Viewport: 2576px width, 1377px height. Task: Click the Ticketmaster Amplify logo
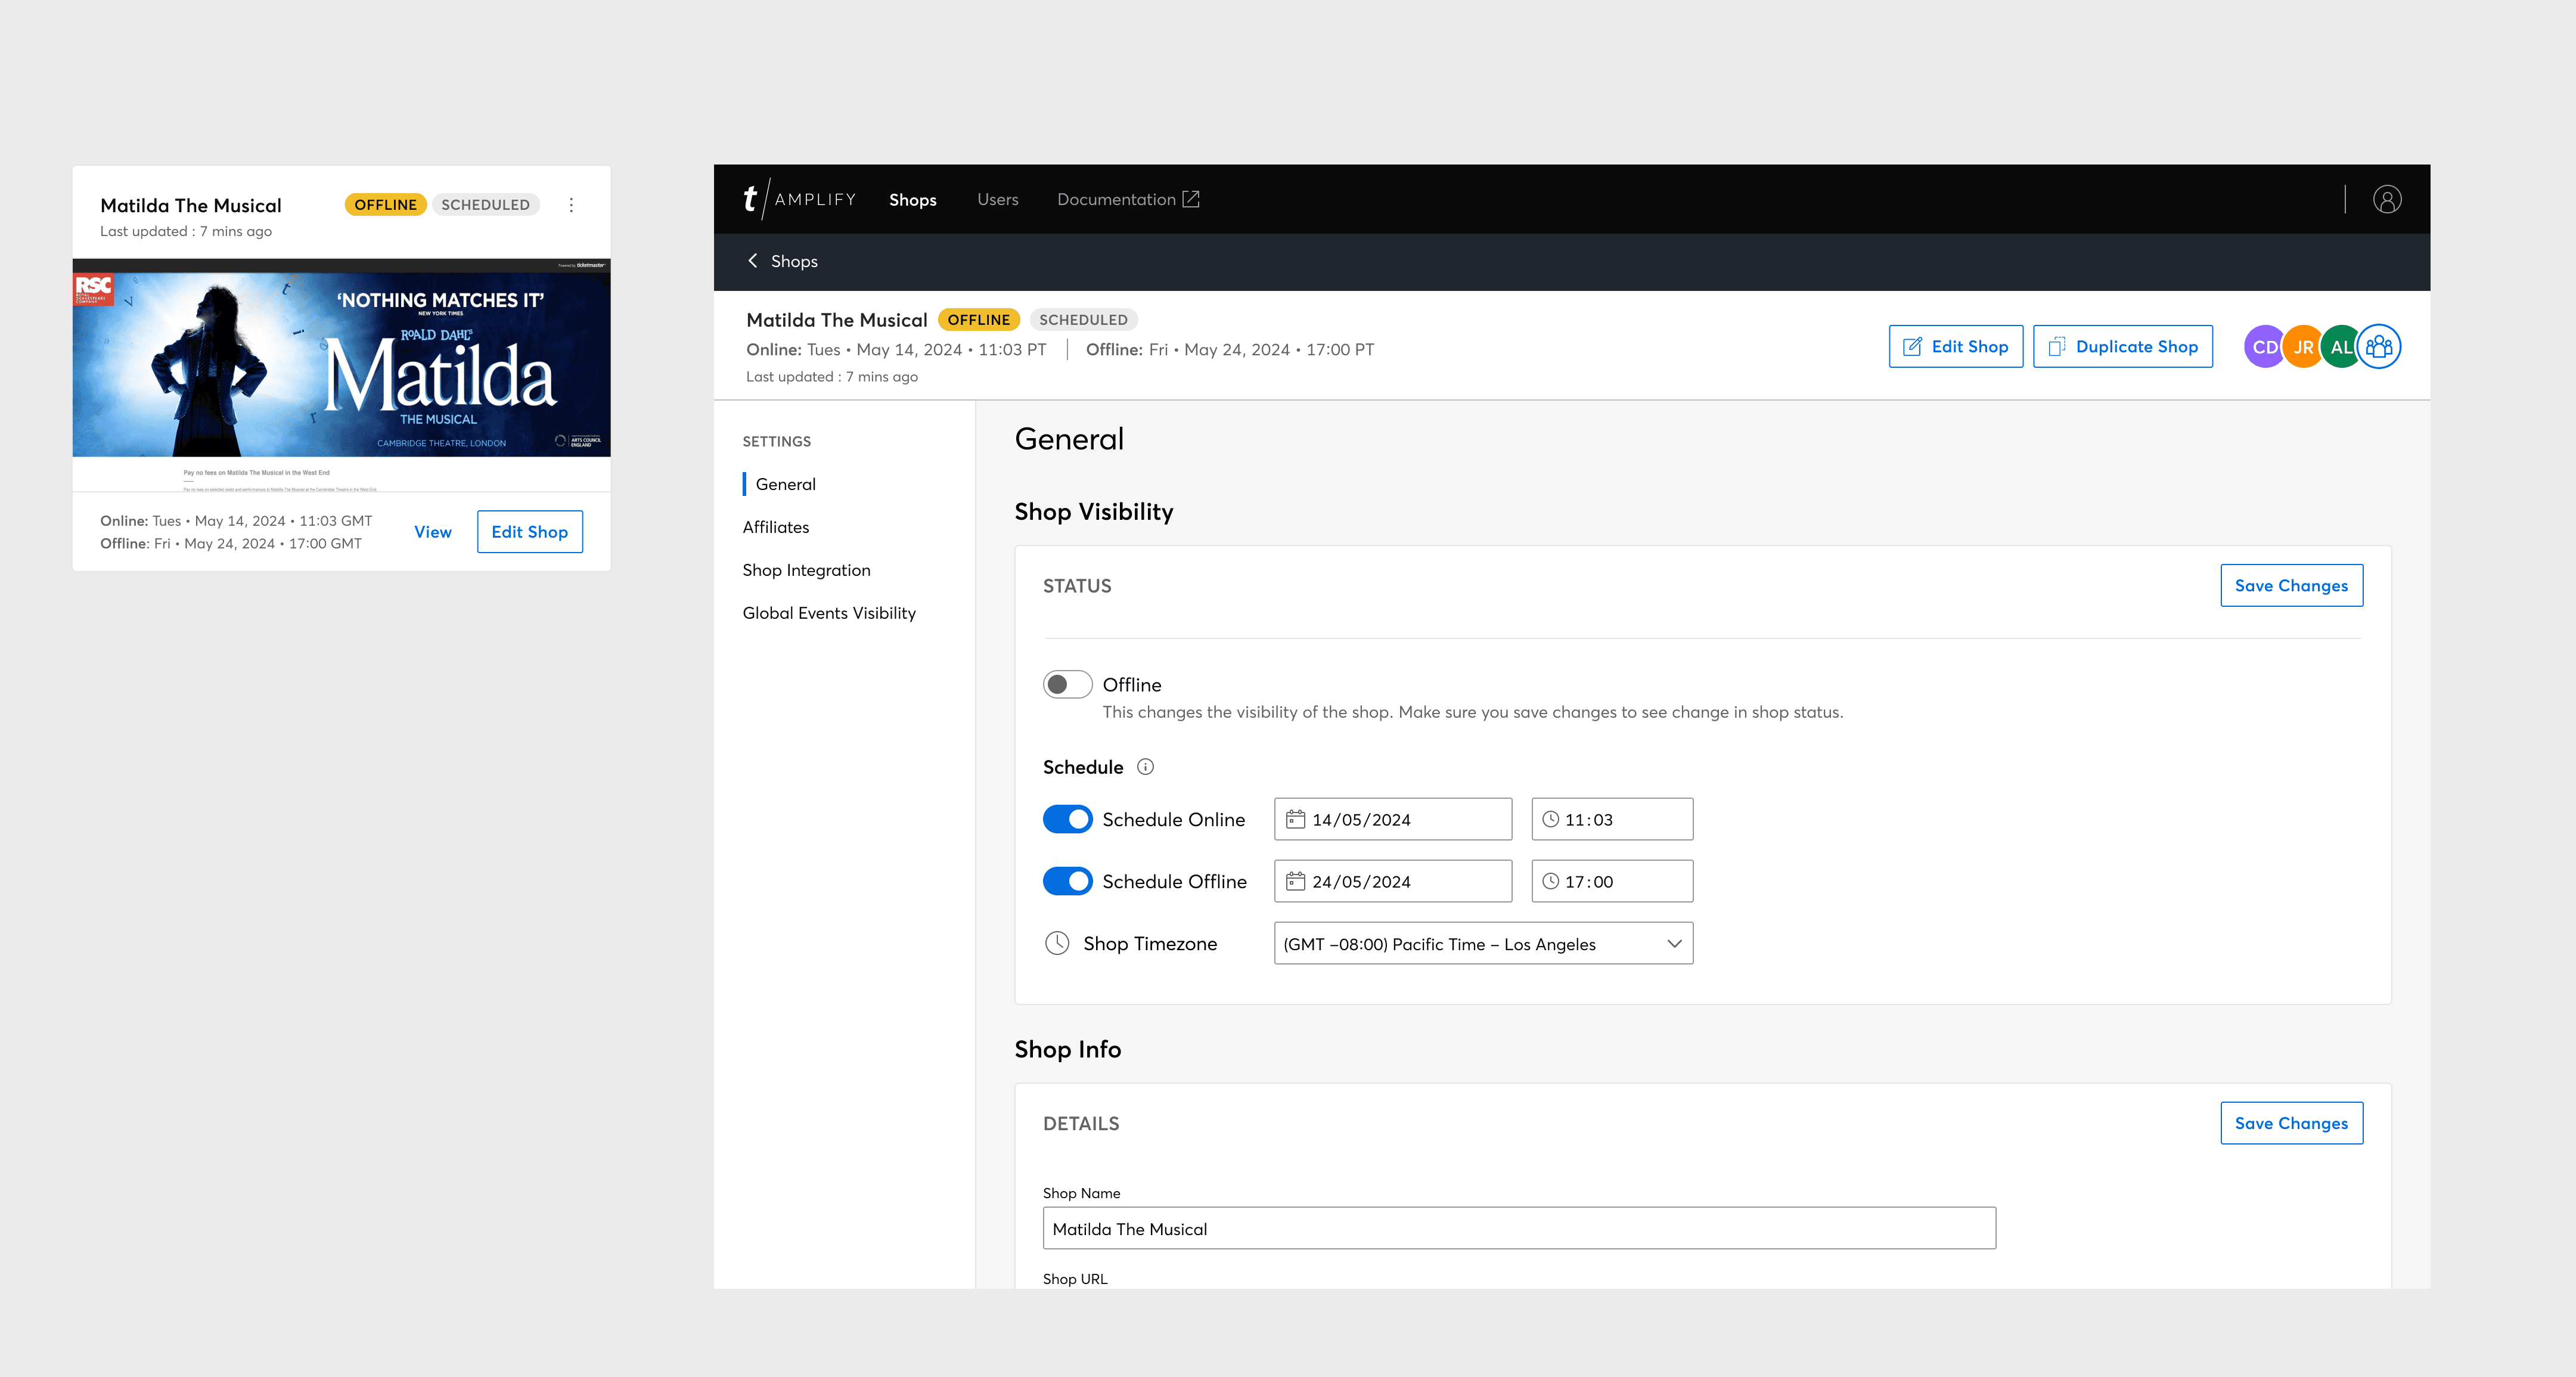pos(799,199)
